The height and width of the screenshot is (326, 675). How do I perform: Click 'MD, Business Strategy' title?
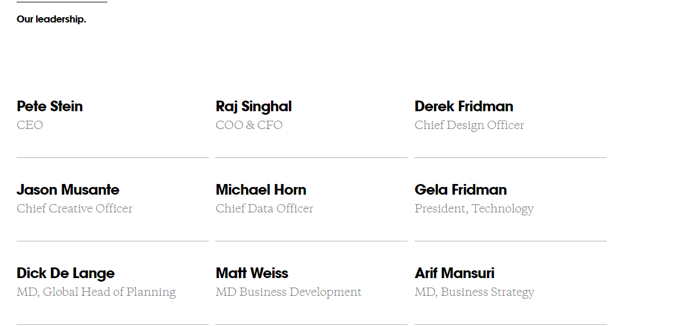pos(475,292)
